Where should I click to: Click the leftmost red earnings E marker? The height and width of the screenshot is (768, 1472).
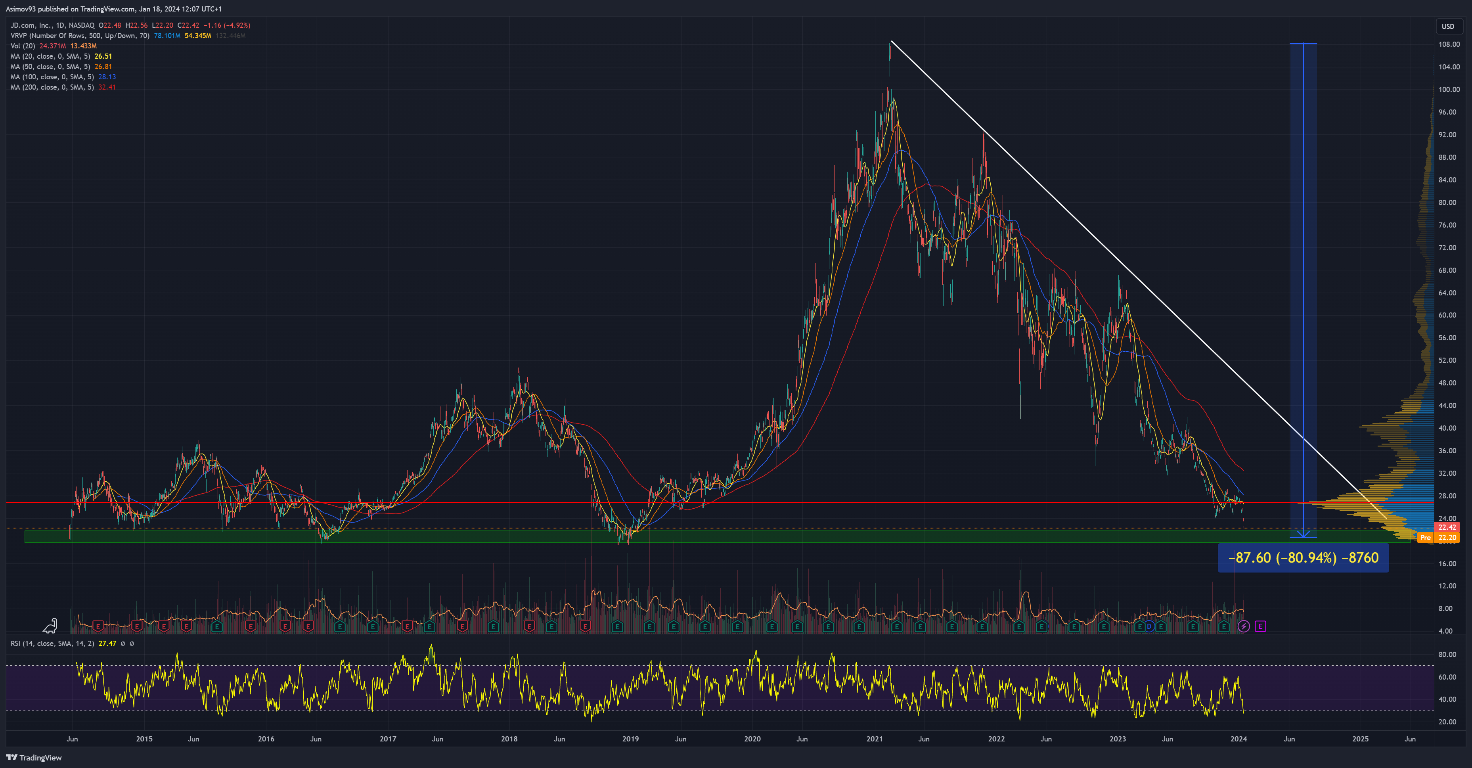pos(98,627)
